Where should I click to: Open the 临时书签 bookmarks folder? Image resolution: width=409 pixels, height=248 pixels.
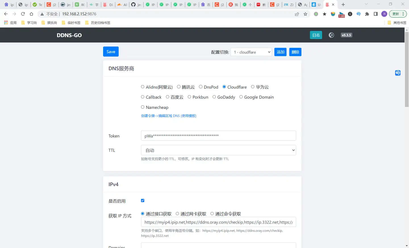pyautogui.click(x=71, y=23)
